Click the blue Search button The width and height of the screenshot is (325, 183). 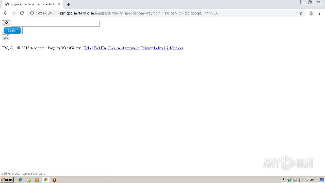(12, 30)
